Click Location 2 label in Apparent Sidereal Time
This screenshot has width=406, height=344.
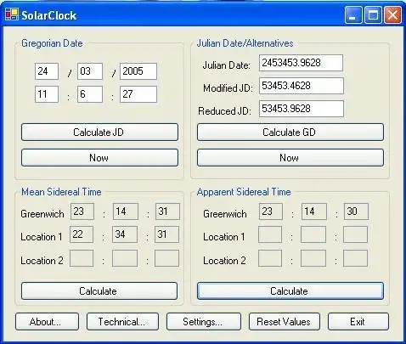point(224,261)
